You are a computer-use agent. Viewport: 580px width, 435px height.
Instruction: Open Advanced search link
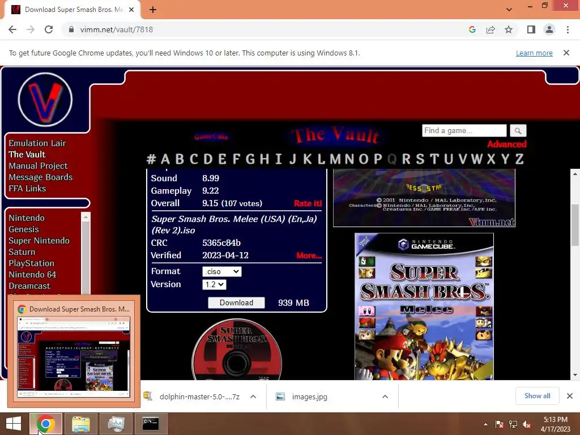point(507,144)
